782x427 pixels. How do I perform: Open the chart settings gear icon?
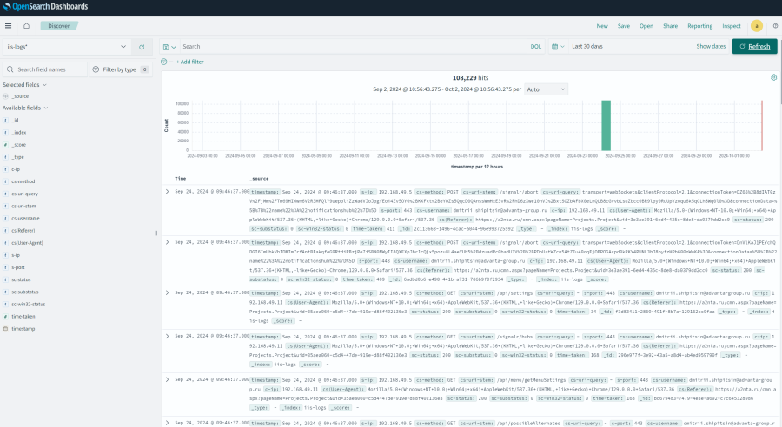[x=773, y=77]
